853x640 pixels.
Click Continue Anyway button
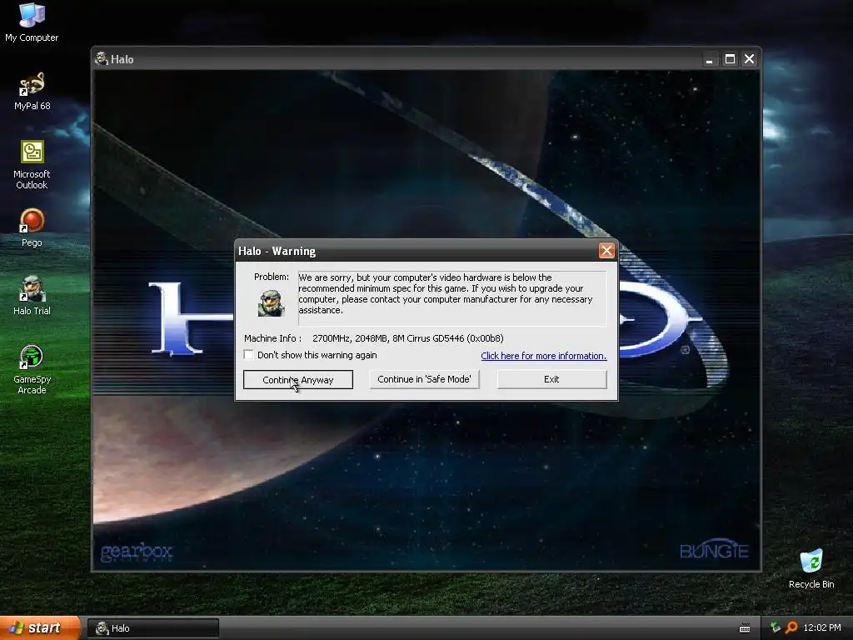[x=298, y=379]
